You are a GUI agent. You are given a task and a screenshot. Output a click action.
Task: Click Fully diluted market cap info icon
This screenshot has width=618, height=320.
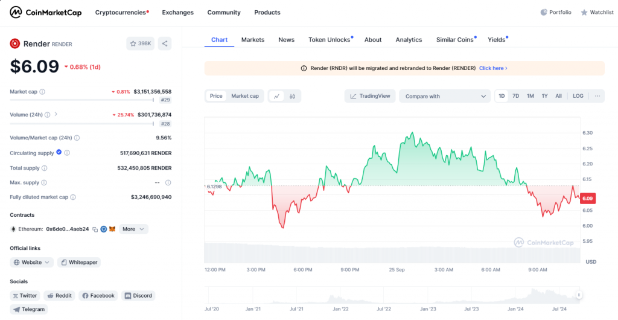[x=73, y=197]
